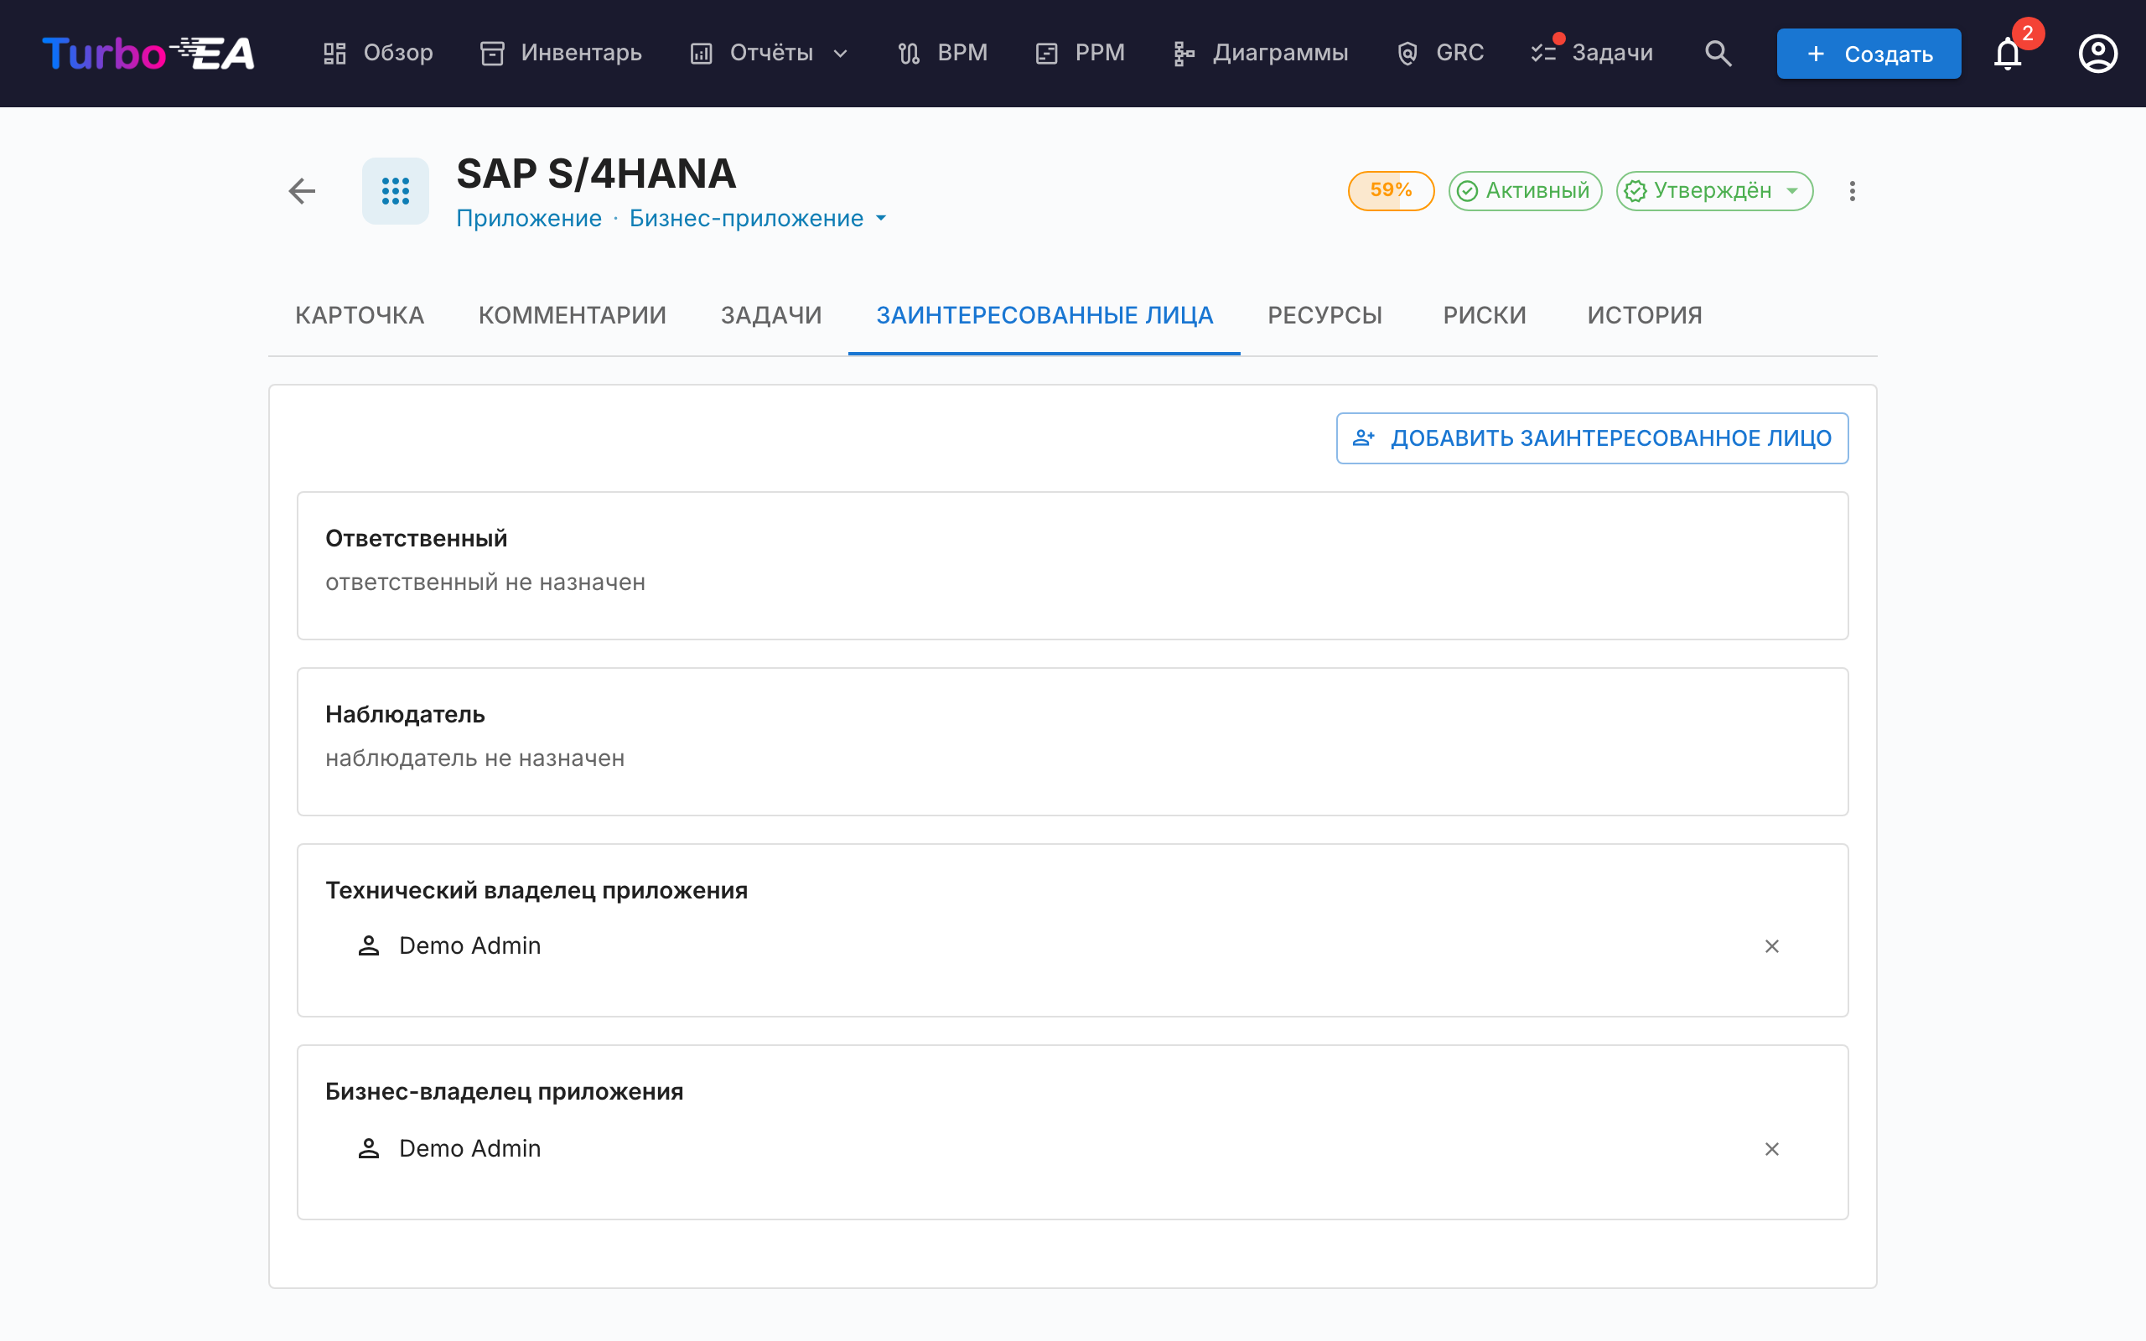Click person icon in Бизнес-владелец row
Viewport: 2146px width, 1341px height.
[369, 1148]
